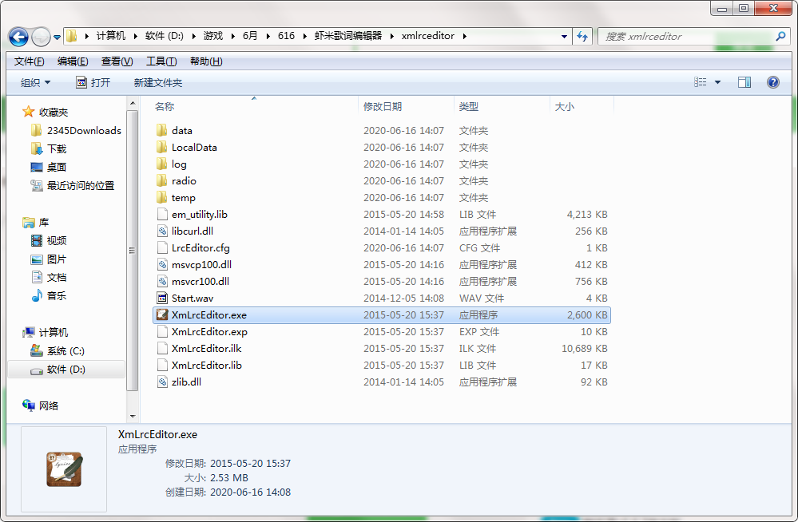Click the 新建文件夹 button
This screenshot has height=522, width=798.
[157, 83]
